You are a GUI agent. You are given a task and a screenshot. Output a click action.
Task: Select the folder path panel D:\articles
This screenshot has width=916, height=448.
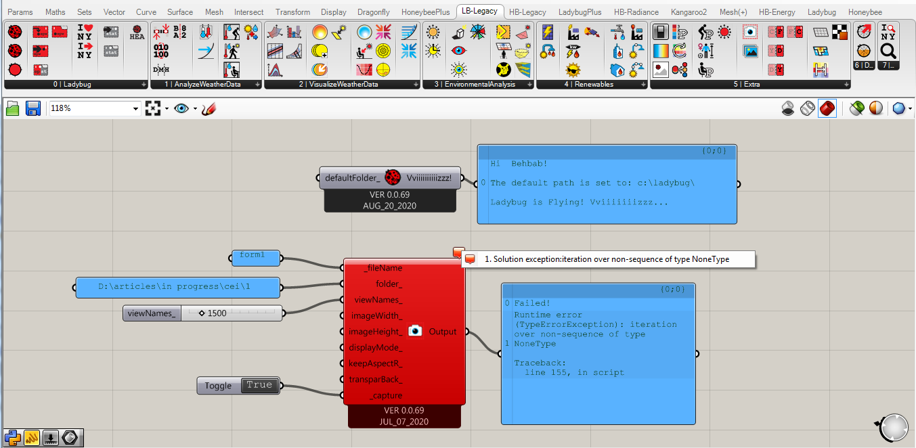point(177,287)
